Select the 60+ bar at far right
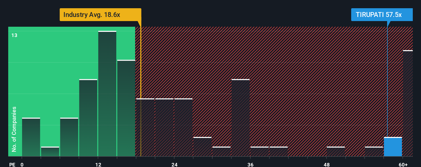This screenshot has width=421, height=167. pyautogui.click(x=408, y=103)
